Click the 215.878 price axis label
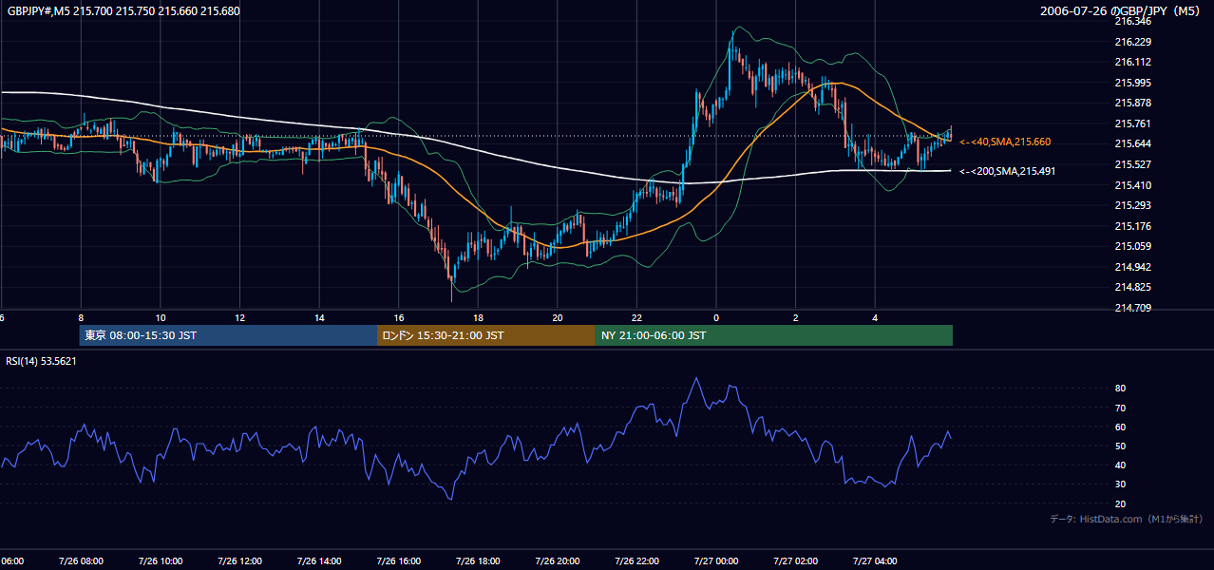Viewport: 1214px width, 570px height. [x=1133, y=103]
